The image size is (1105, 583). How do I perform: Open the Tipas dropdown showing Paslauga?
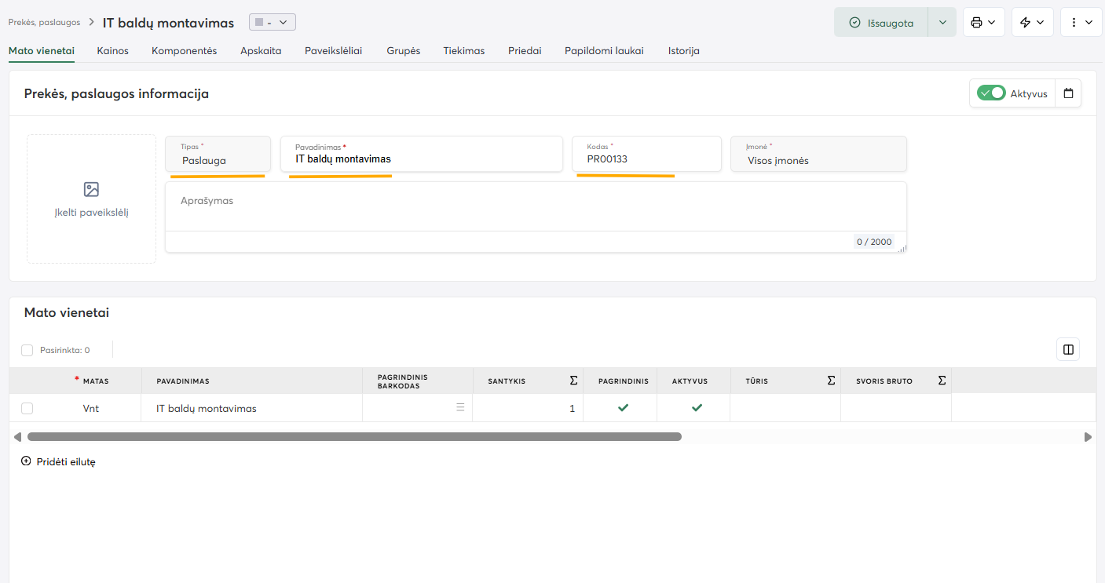click(x=218, y=155)
